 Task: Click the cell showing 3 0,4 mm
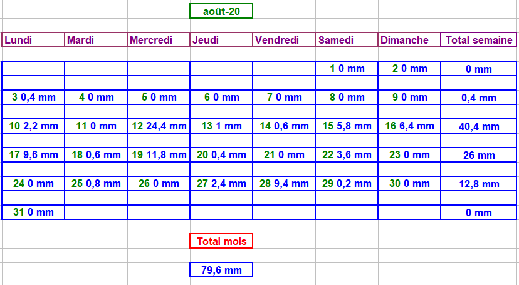[x=33, y=97]
